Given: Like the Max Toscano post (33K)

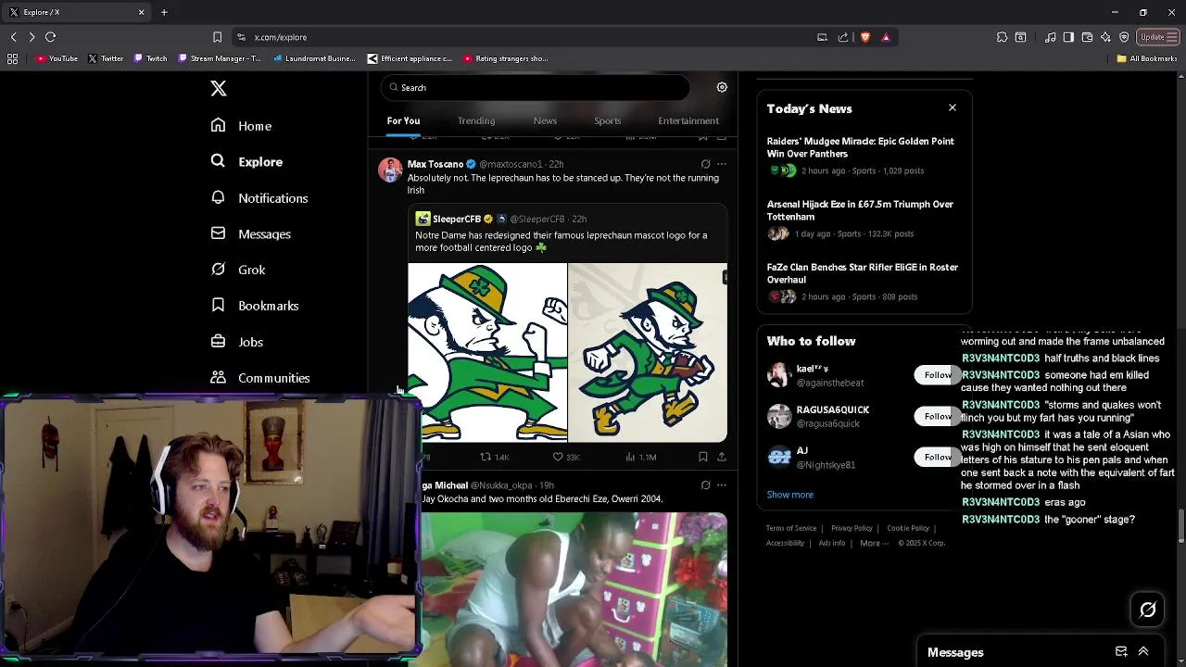Looking at the screenshot, I should tap(565, 457).
